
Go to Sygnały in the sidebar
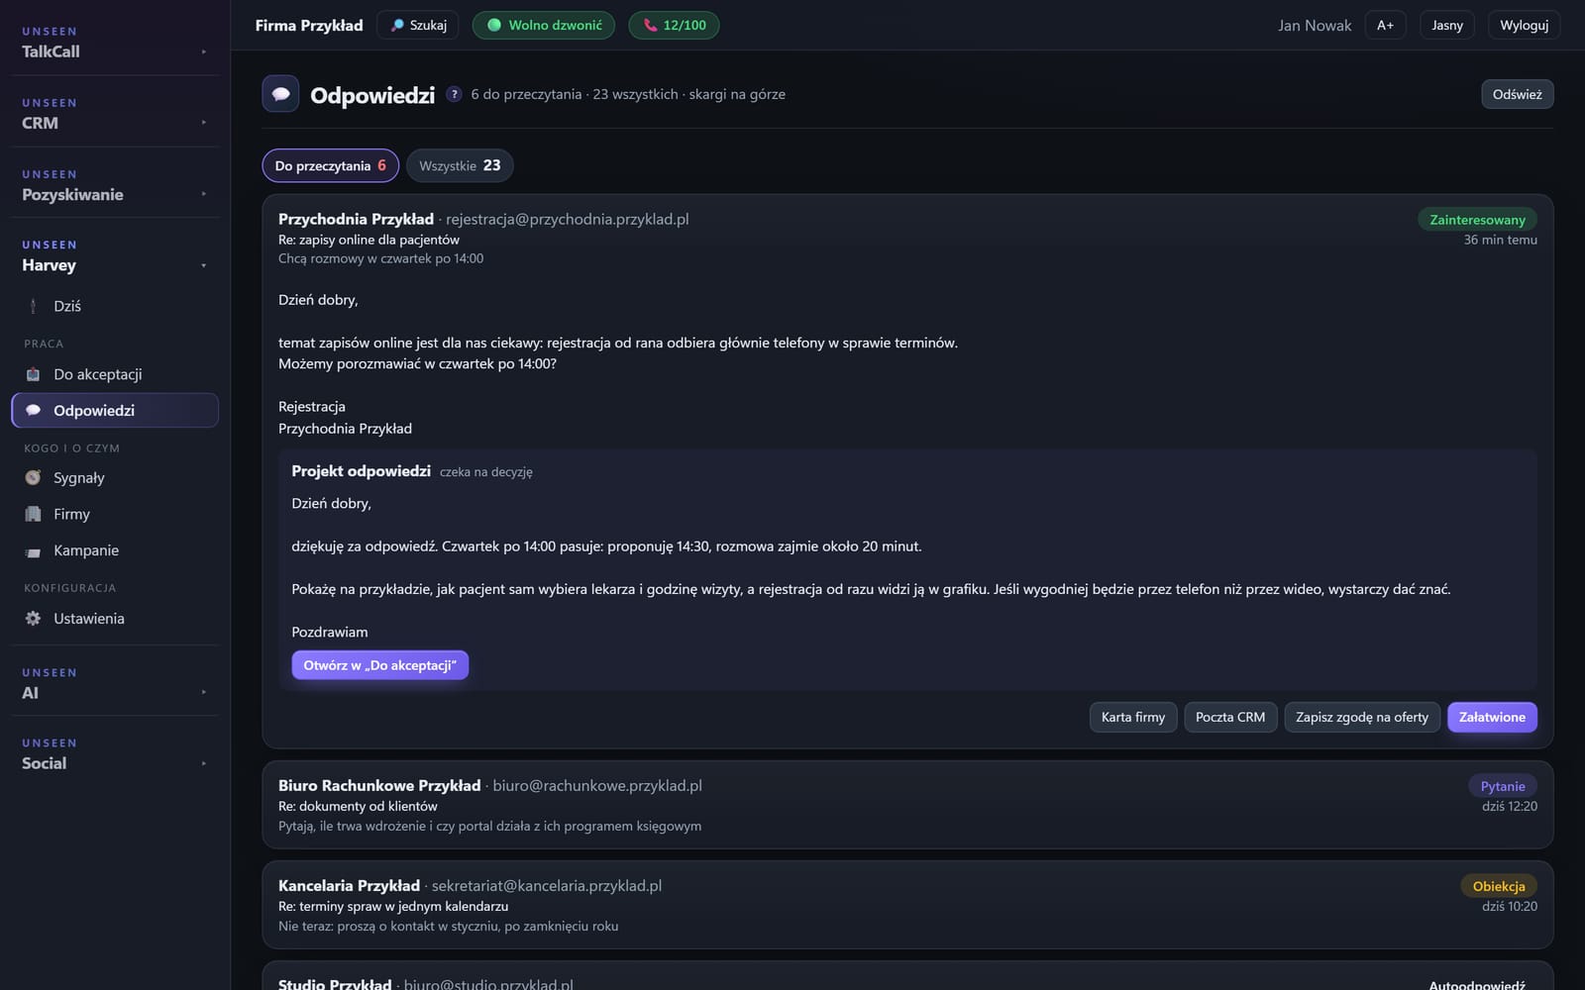pos(115,477)
